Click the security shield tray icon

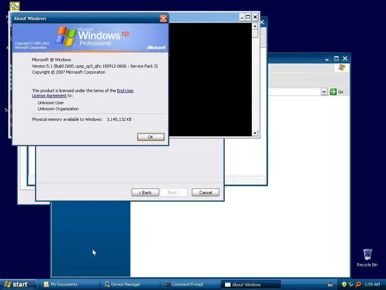click(344, 284)
